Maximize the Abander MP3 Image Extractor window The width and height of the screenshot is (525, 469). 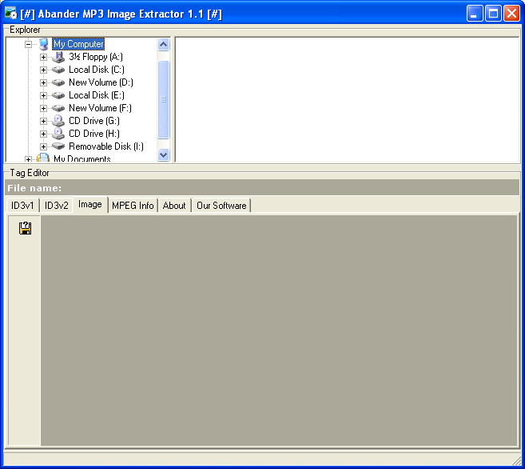493,14
